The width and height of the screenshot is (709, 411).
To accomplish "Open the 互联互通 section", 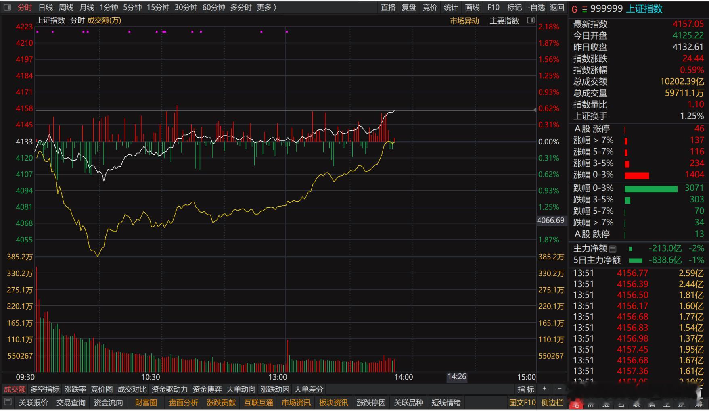I will [x=259, y=403].
